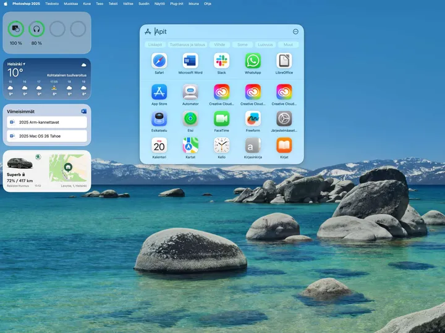Open the Kirjat books app icon
Screen dimensions: 445x333
pyautogui.click(x=284, y=146)
